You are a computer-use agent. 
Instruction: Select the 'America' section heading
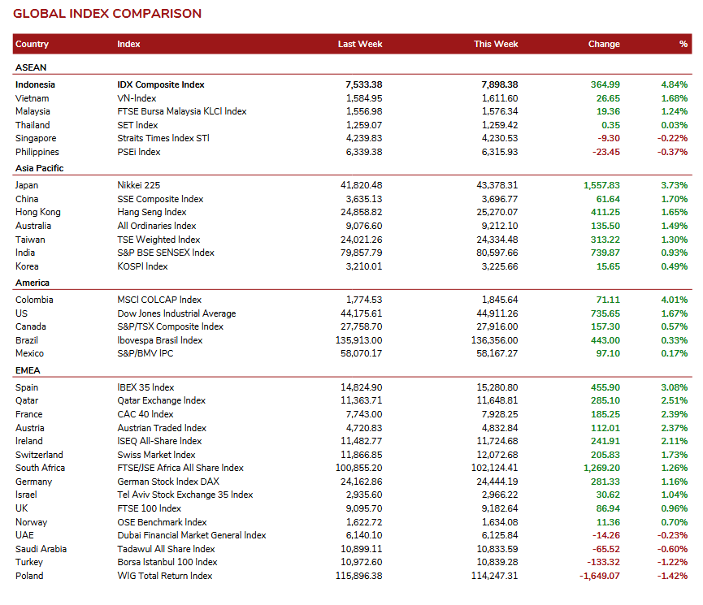(x=33, y=283)
